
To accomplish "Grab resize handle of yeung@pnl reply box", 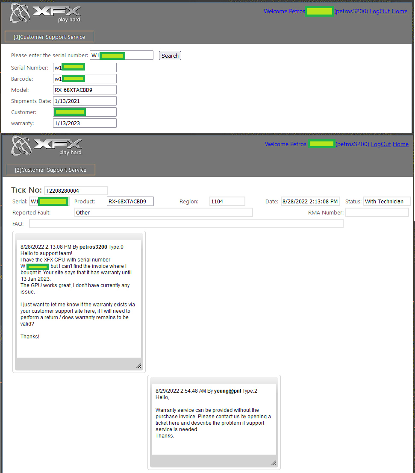I will click(274, 463).
